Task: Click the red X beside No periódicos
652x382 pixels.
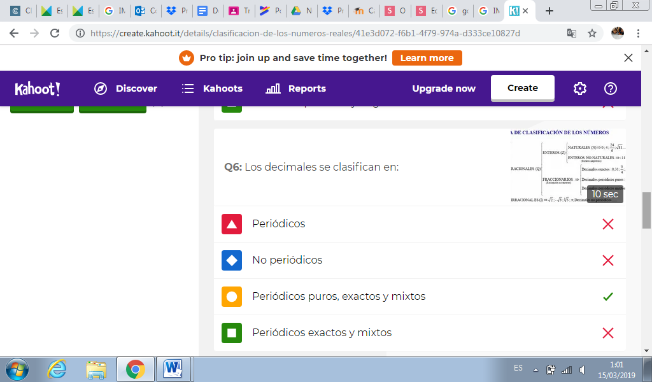Action: pos(608,260)
